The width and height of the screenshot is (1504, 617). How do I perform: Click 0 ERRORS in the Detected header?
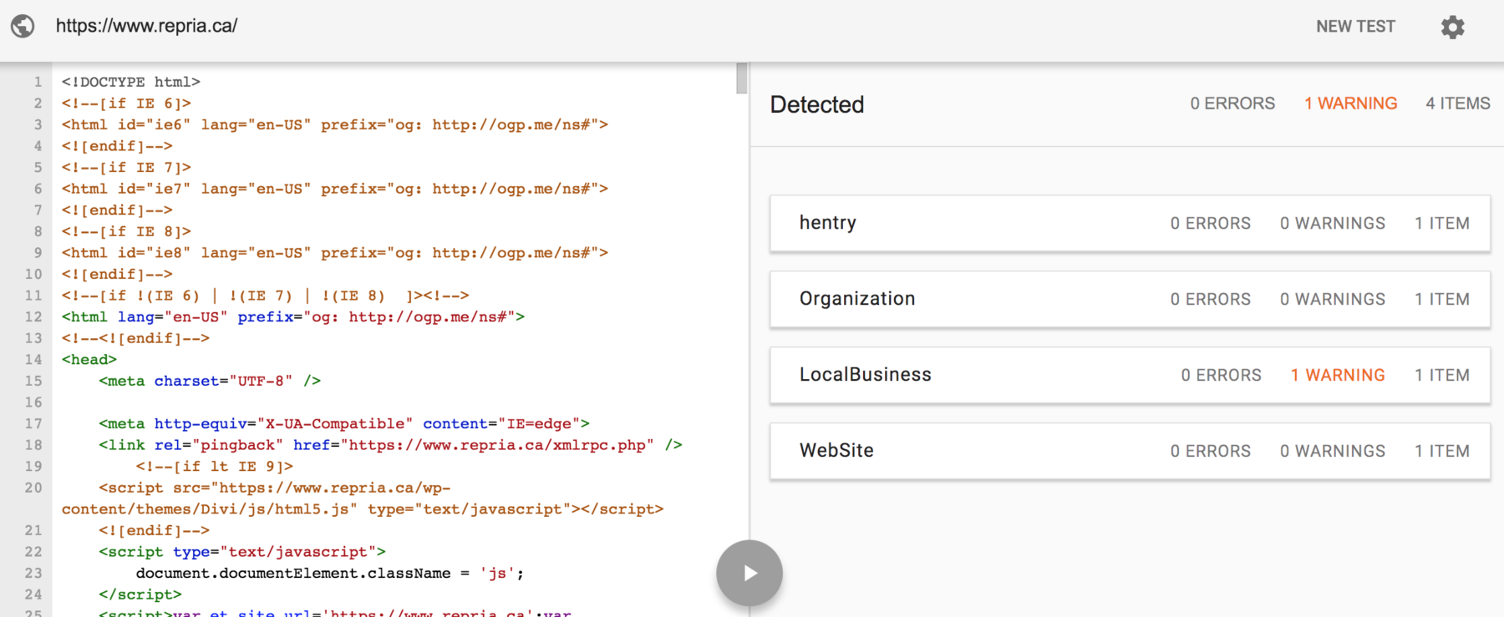(x=1232, y=104)
